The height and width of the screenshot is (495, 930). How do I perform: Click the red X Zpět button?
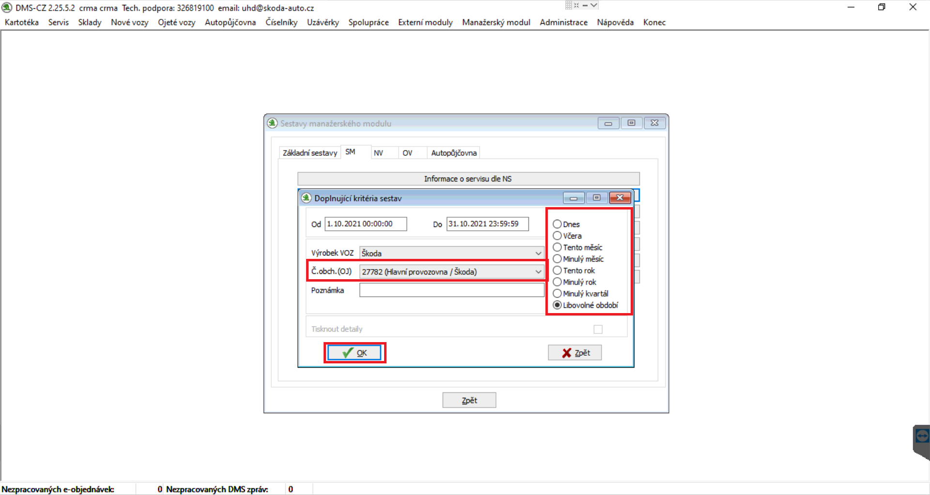point(574,353)
